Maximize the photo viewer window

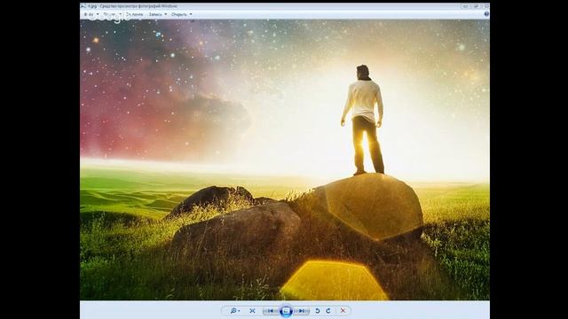(476, 6)
